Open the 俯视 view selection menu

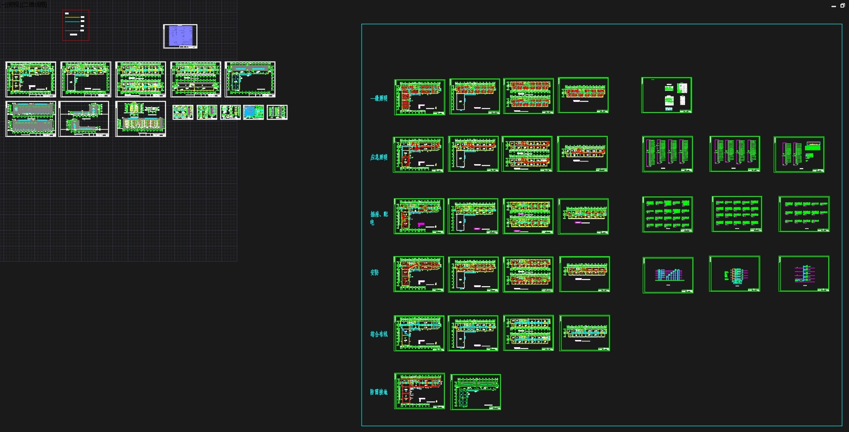(x=13, y=4)
